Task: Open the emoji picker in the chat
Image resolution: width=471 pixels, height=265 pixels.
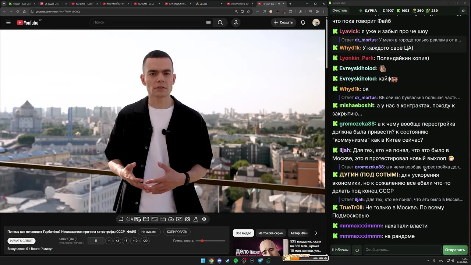Action: pos(357,250)
